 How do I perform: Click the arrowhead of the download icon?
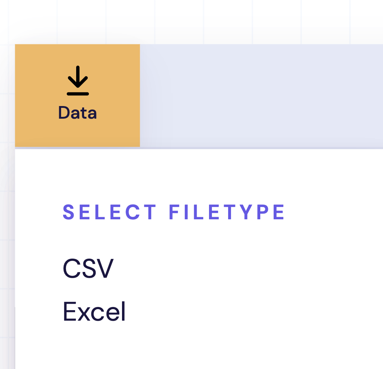pos(78,85)
